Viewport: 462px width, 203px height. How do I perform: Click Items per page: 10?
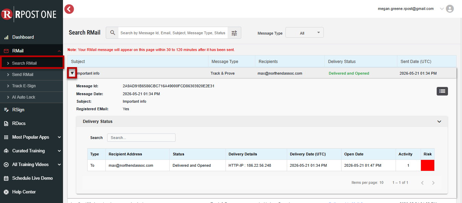[368, 182]
